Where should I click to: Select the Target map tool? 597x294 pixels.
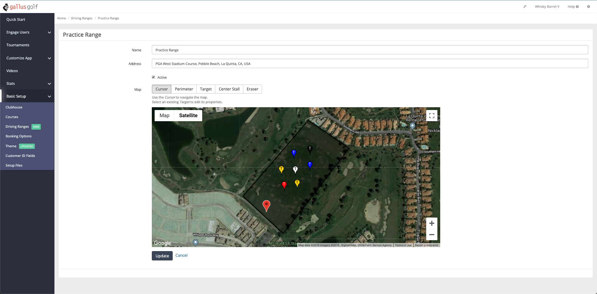point(206,89)
